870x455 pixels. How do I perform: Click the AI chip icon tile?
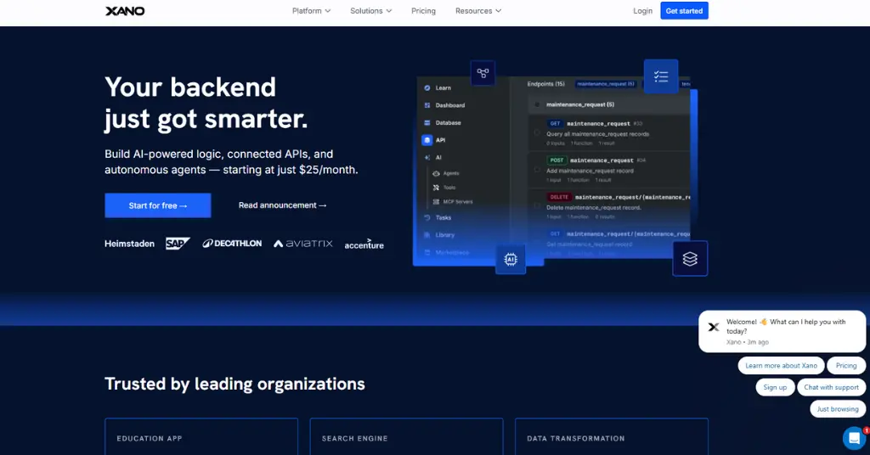coord(511,259)
